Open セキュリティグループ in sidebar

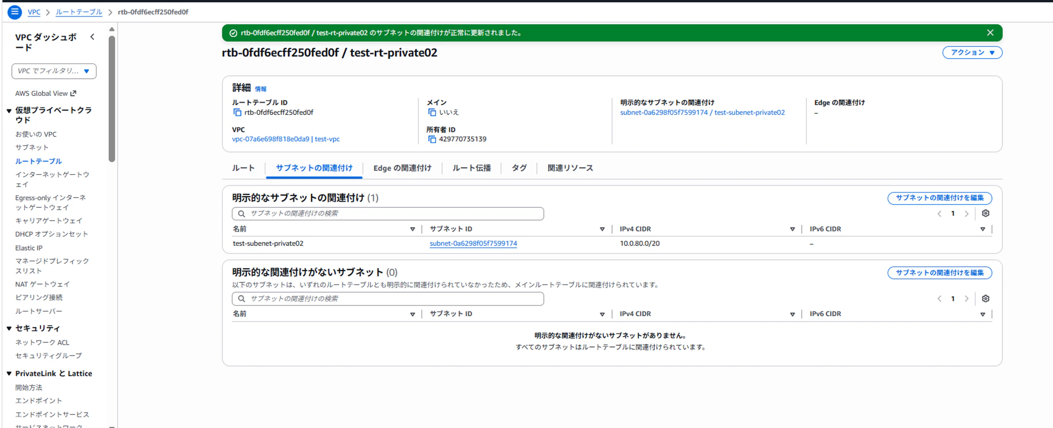[49, 356]
